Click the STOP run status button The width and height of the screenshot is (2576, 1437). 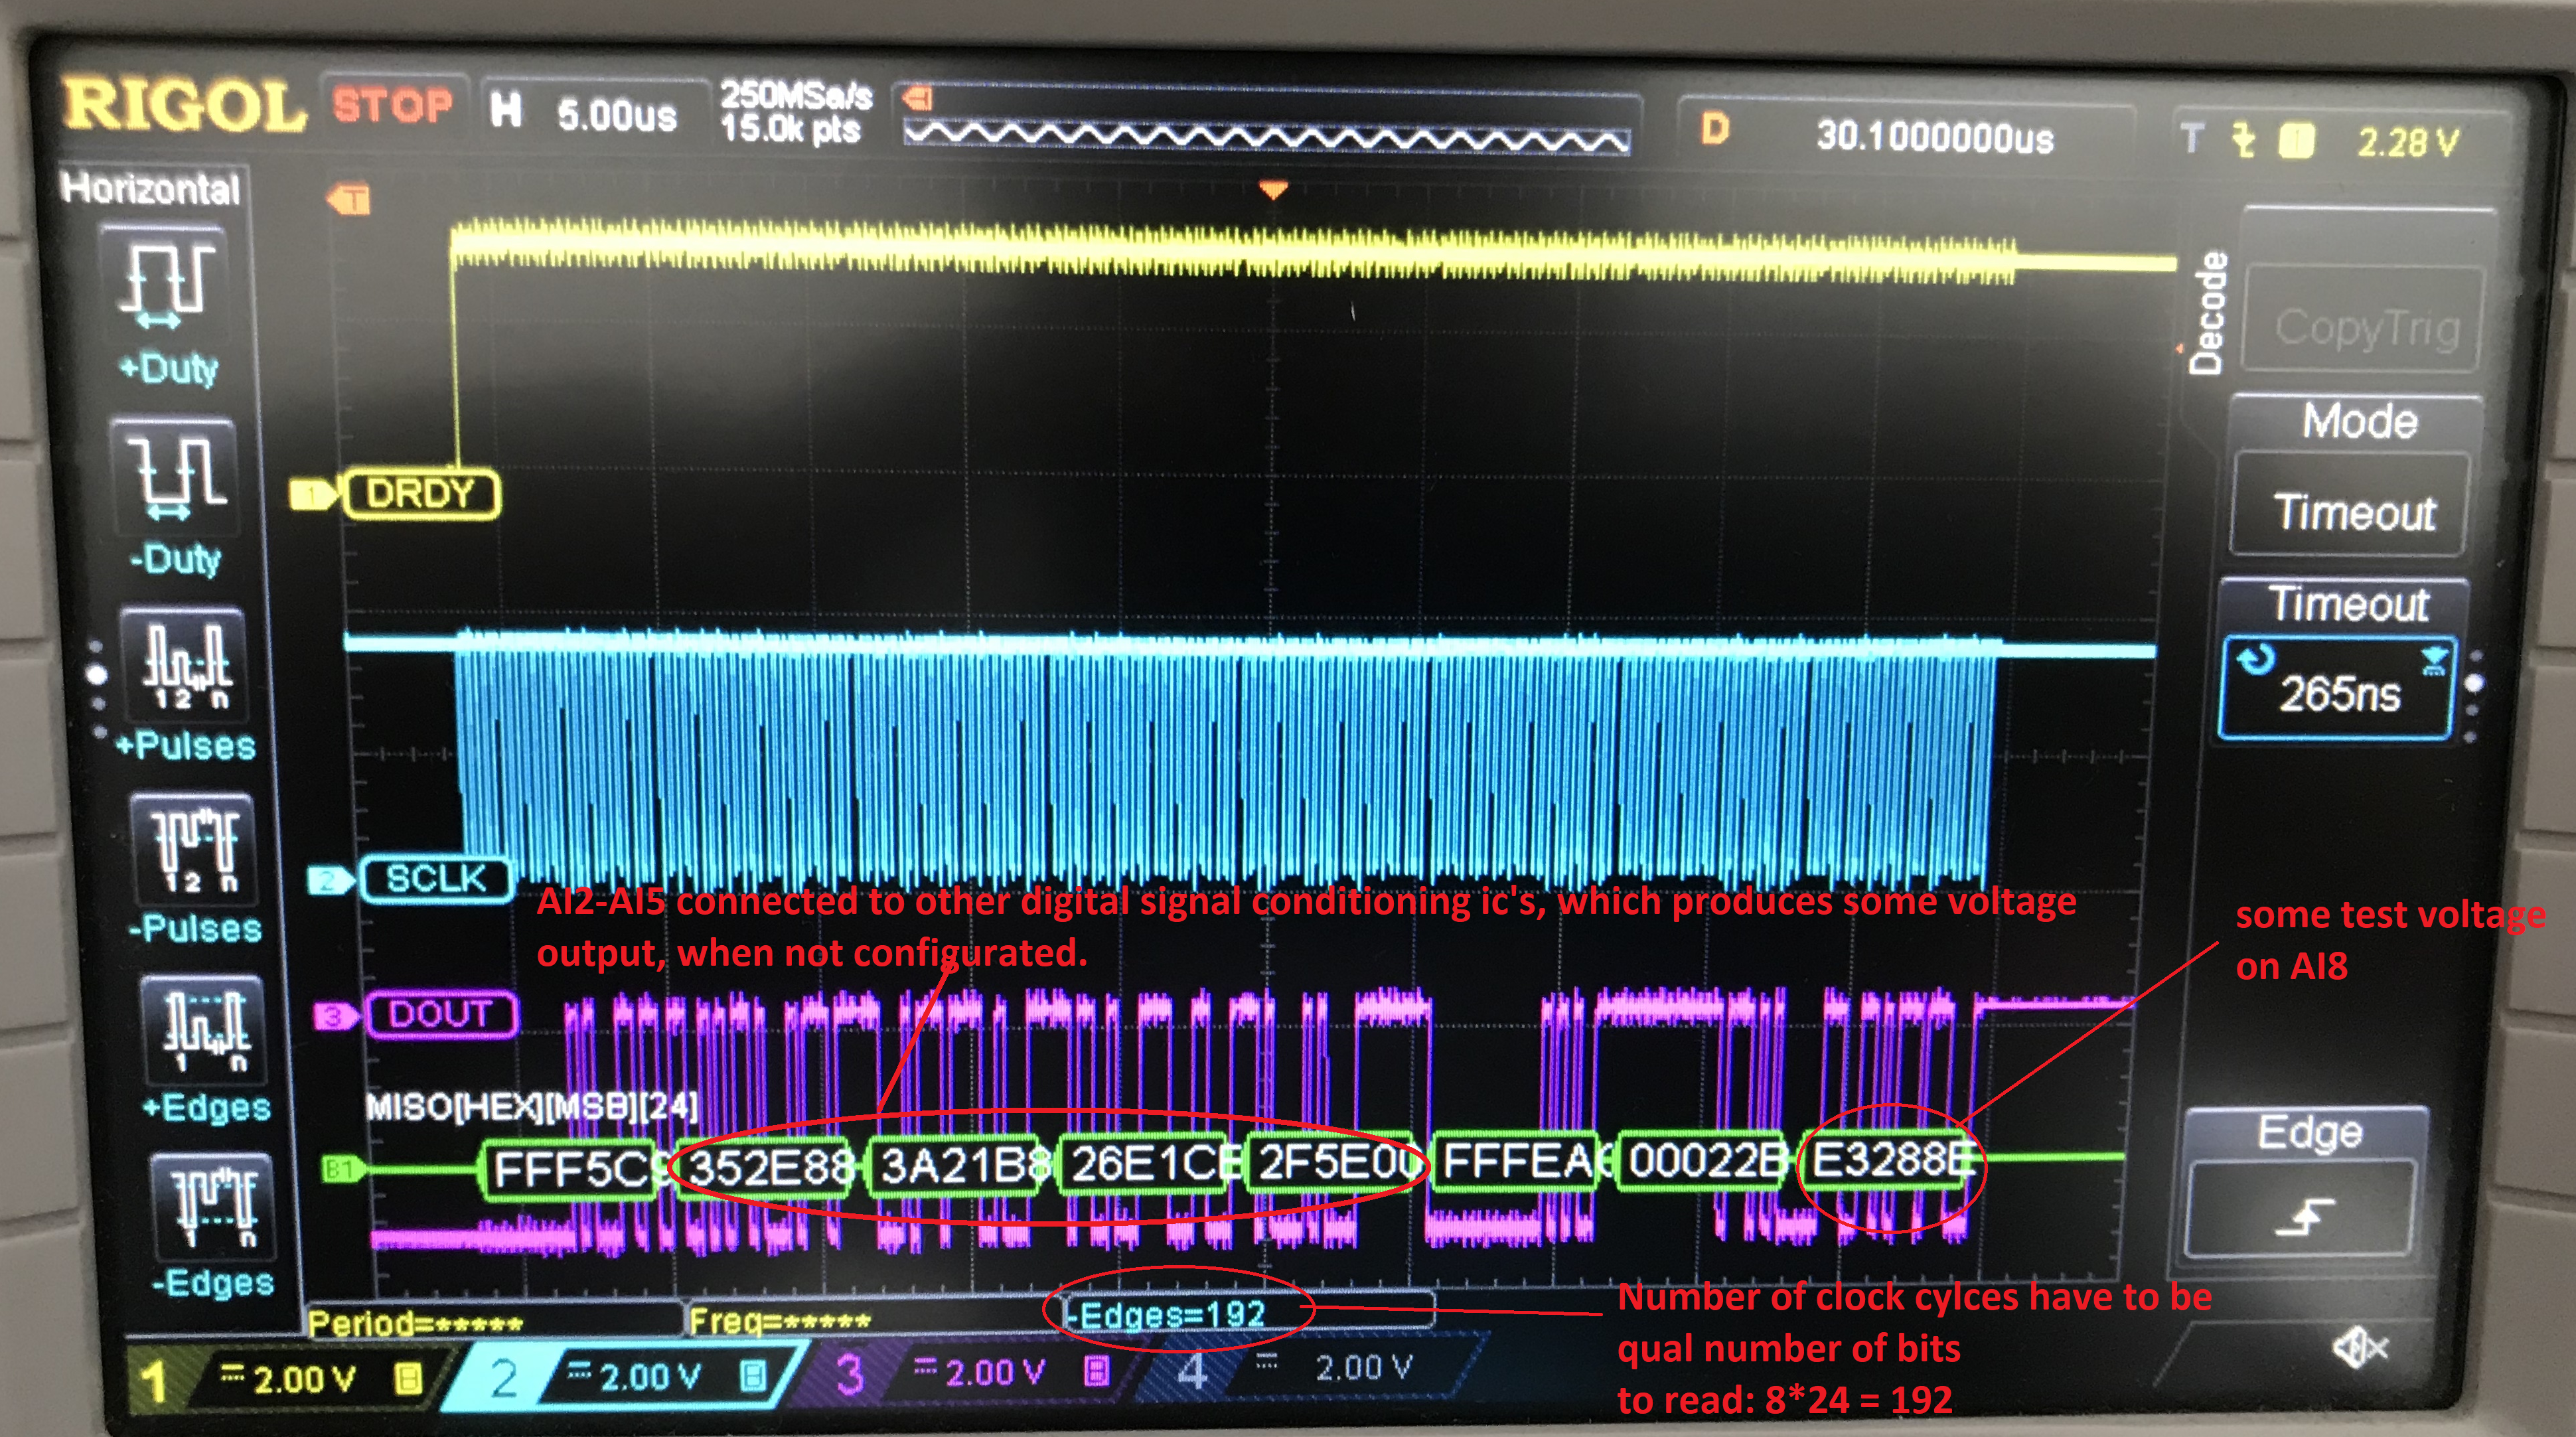pyautogui.click(x=392, y=105)
